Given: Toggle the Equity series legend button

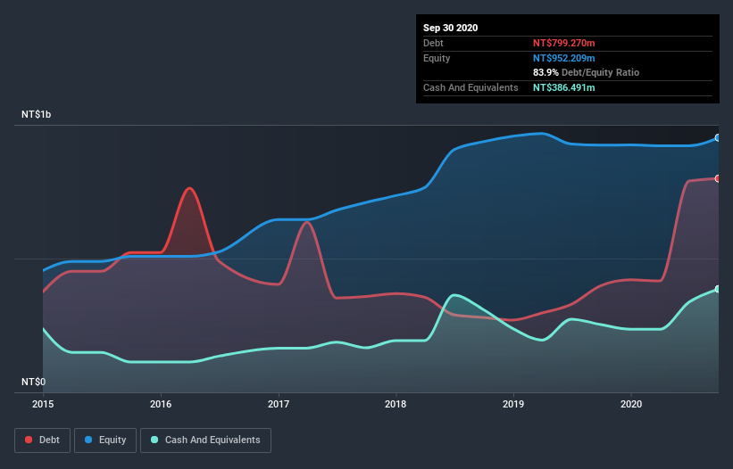Looking at the screenshot, I should coord(105,440).
